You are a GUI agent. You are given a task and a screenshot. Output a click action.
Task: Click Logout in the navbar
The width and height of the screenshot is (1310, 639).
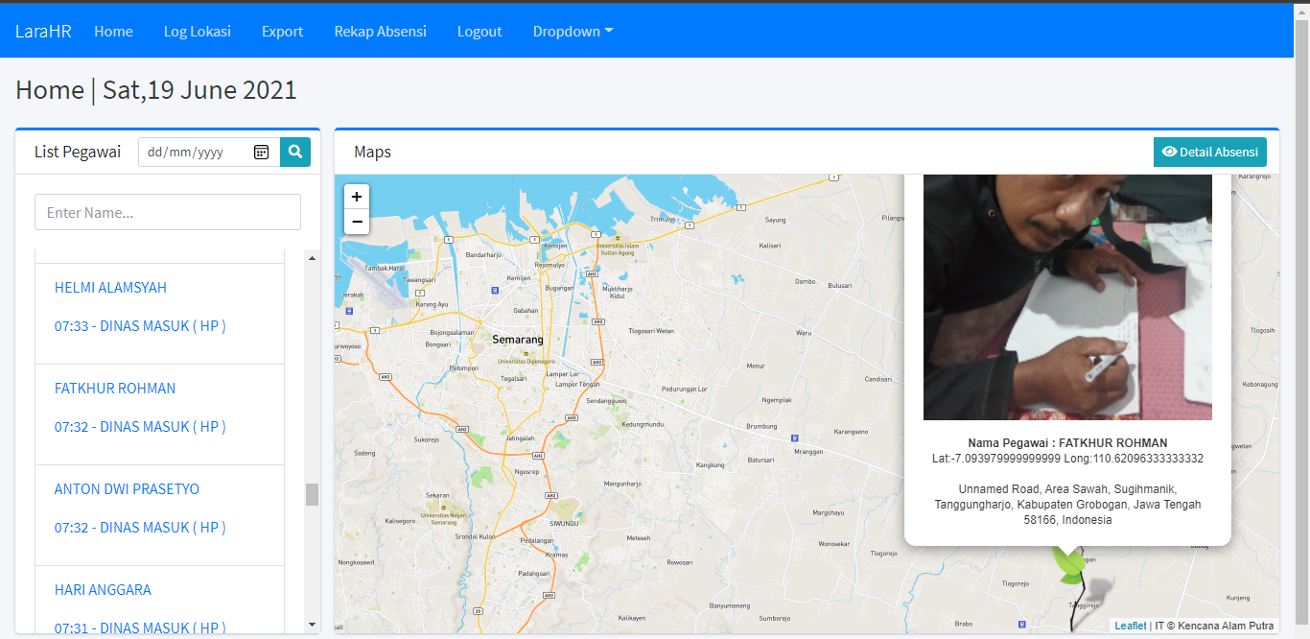tap(480, 31)
